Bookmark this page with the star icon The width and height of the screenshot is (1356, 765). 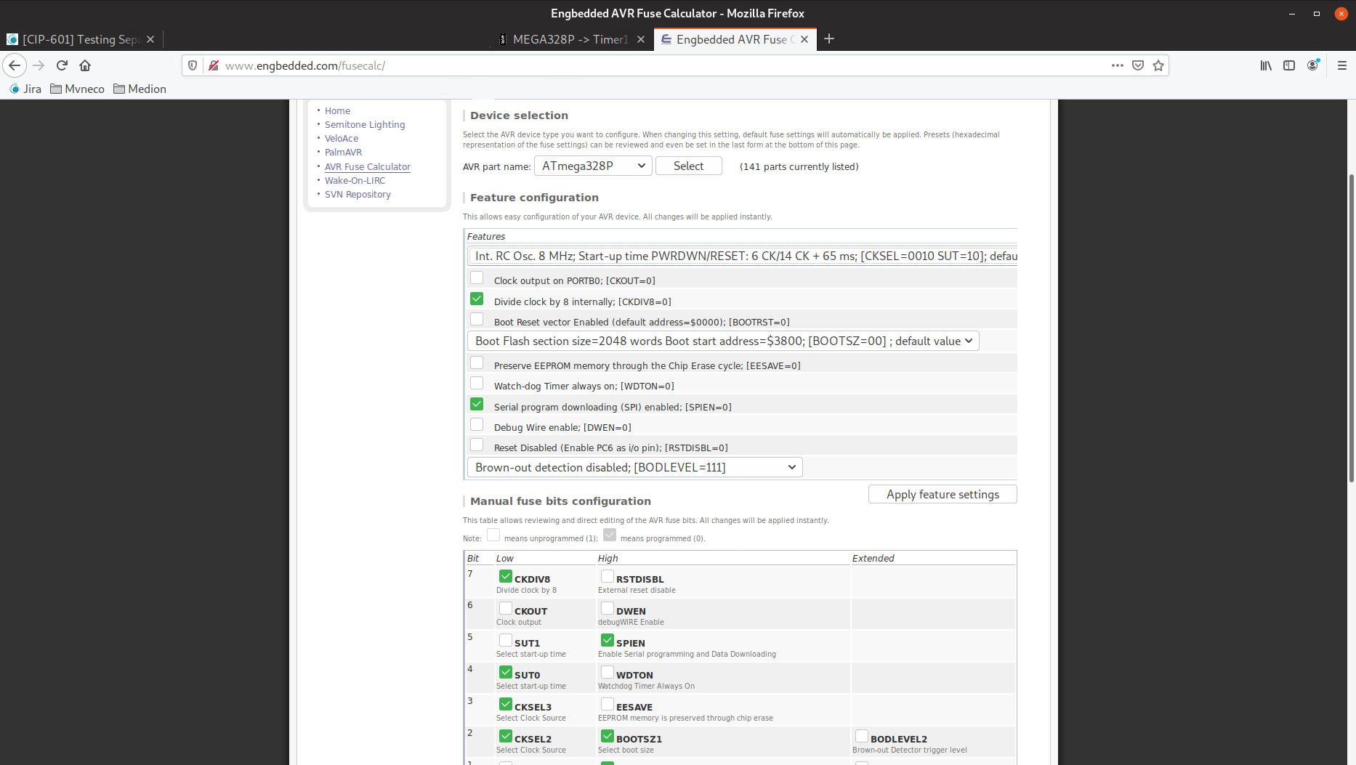click(x=1158, y=65)
